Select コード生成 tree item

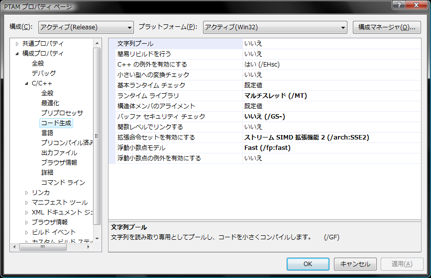56,123
